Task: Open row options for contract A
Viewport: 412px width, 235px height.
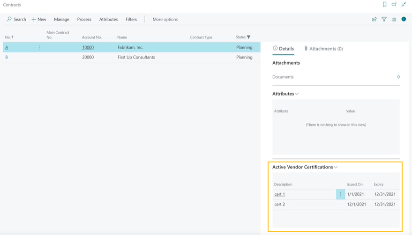Action: tap(40, 47)
